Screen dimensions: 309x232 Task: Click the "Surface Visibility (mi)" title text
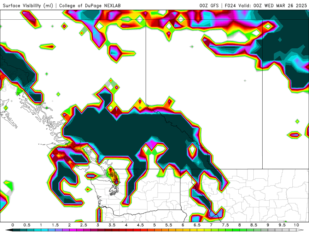[28, 5]
